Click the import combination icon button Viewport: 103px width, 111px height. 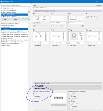point(23,19)
